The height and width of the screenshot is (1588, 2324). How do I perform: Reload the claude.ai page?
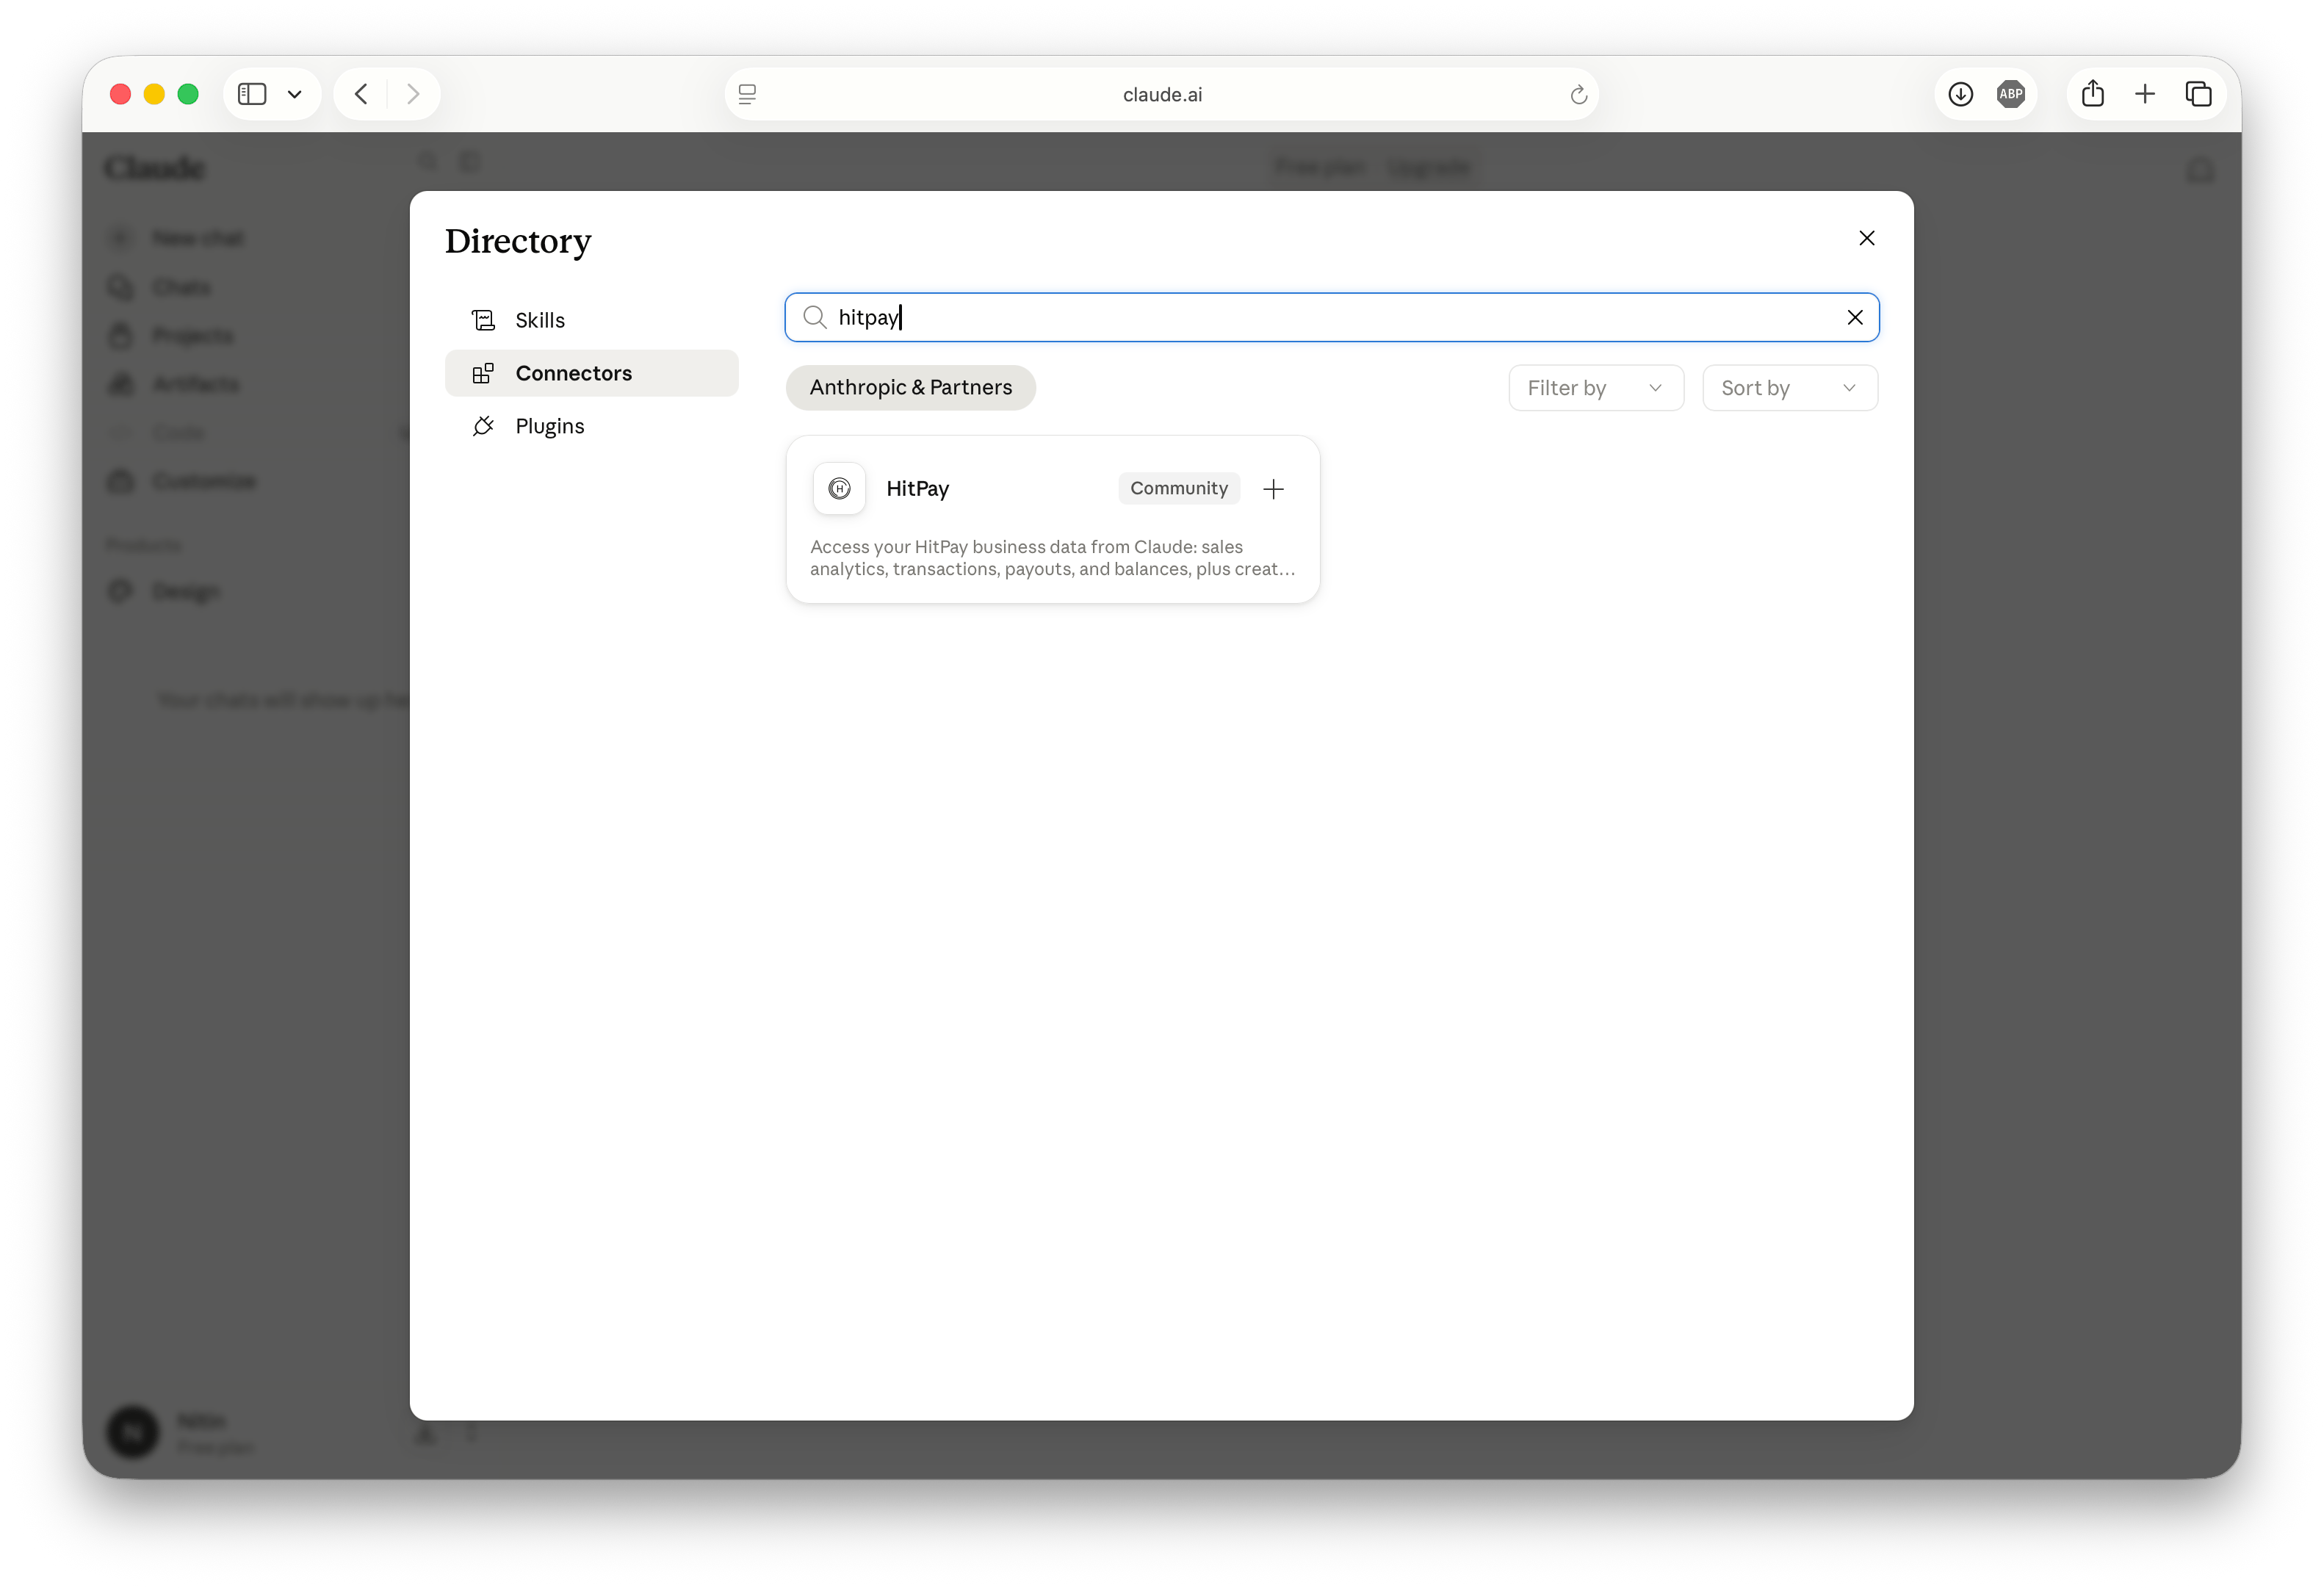coord(1578,94)
